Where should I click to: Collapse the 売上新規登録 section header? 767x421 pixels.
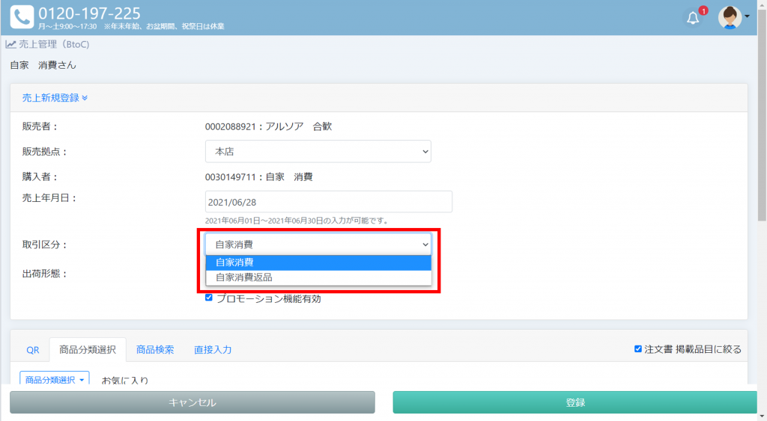[55, 98]
